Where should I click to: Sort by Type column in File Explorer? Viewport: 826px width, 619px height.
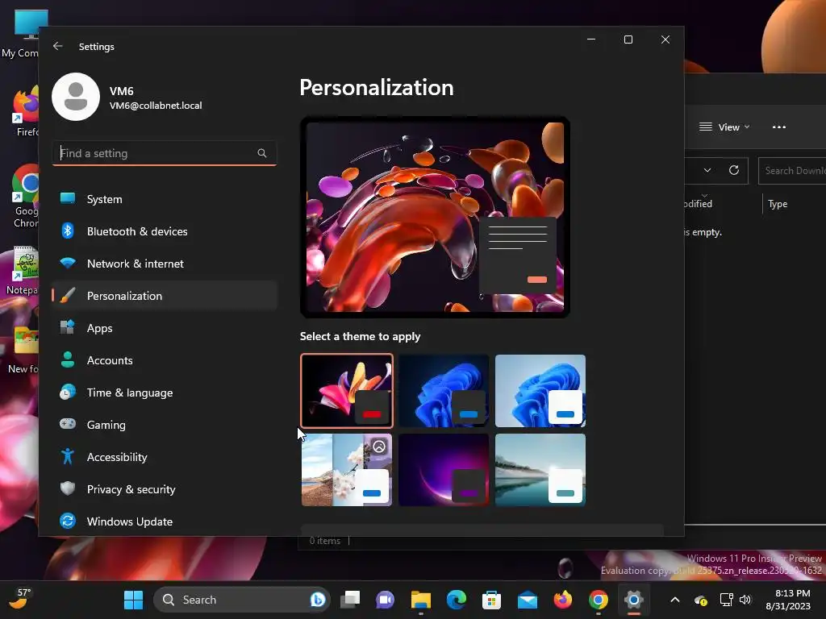click(778, 204)
